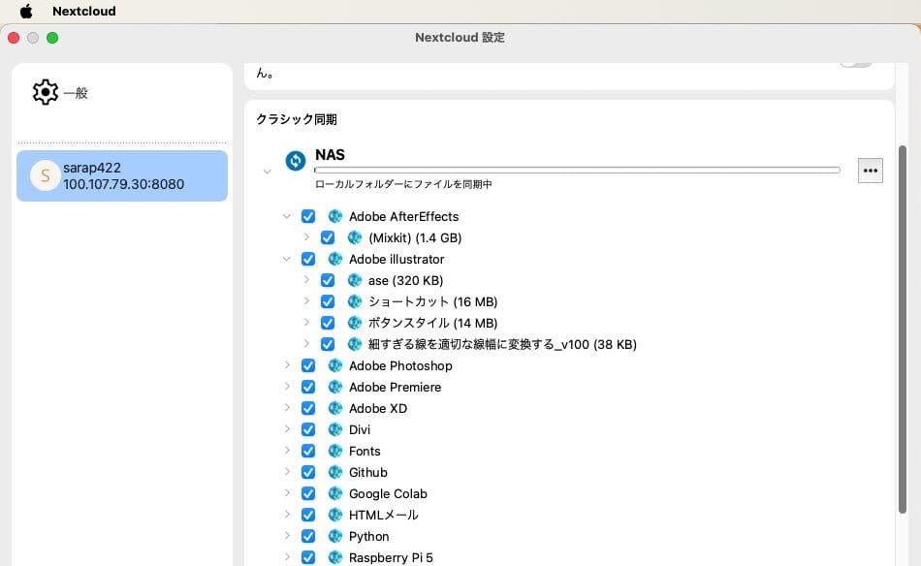Uncheck the (Mixkit) subfolder checkbox

coord(327,237)
